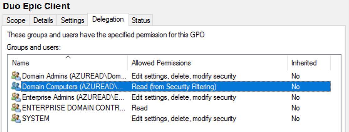
Task: Sort by Inherited column header
Action: tap(304, 63)
